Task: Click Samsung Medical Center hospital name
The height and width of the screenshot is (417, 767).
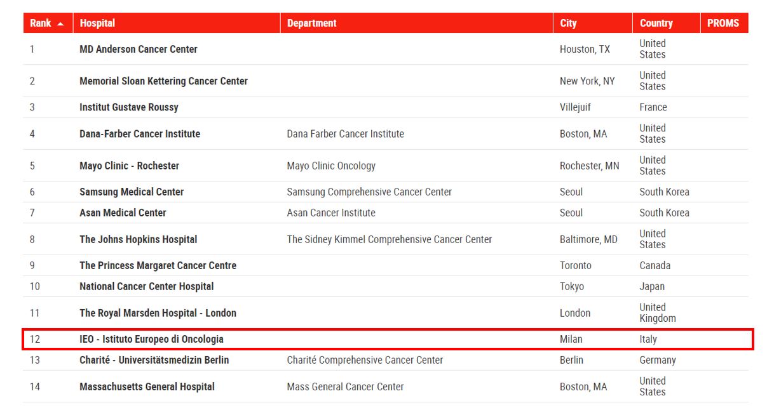Action: [132, 192]
